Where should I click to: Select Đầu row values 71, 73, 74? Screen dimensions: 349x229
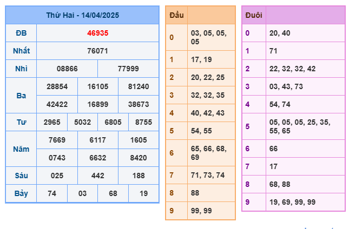[208, 175]
